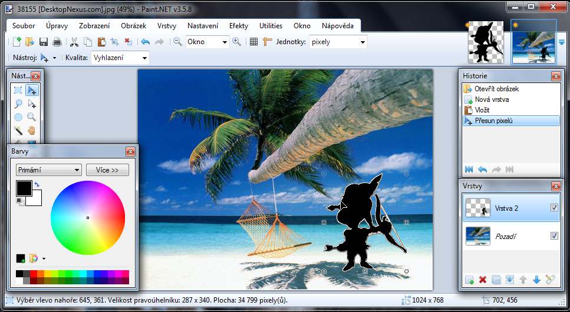Viewport: 570px width, 312px height.
Task: Open Jednotky pixely units dropdown
Action: (x=363, y=42)
